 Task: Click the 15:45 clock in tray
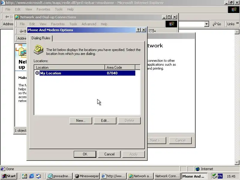pyautogui.click(x=231, y=176)
